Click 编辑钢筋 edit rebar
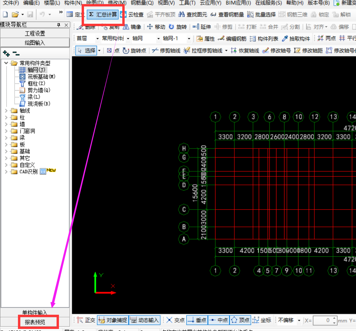Viewport: 356px width, 331px height. (x=232, y=38)
